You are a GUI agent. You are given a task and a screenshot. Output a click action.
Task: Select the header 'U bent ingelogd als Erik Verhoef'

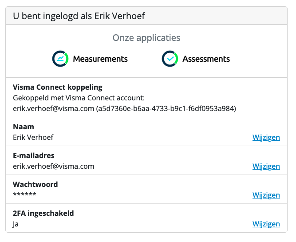79,16
